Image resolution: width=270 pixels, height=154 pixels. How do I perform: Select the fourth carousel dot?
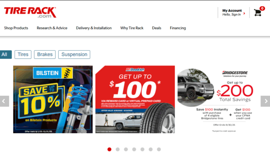(x=134, y=149)
